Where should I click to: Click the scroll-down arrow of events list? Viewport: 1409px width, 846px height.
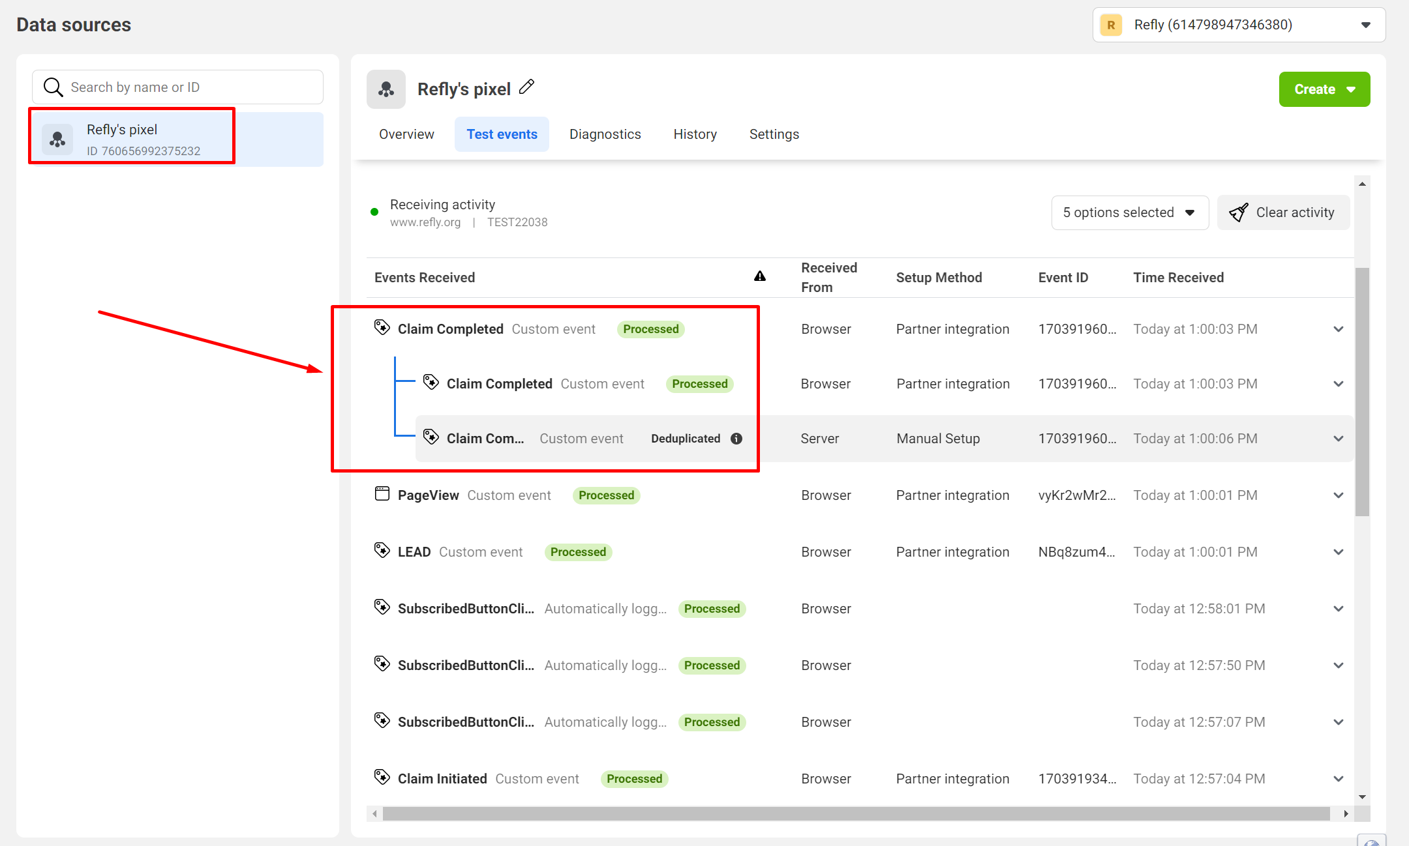point(1362,796)
